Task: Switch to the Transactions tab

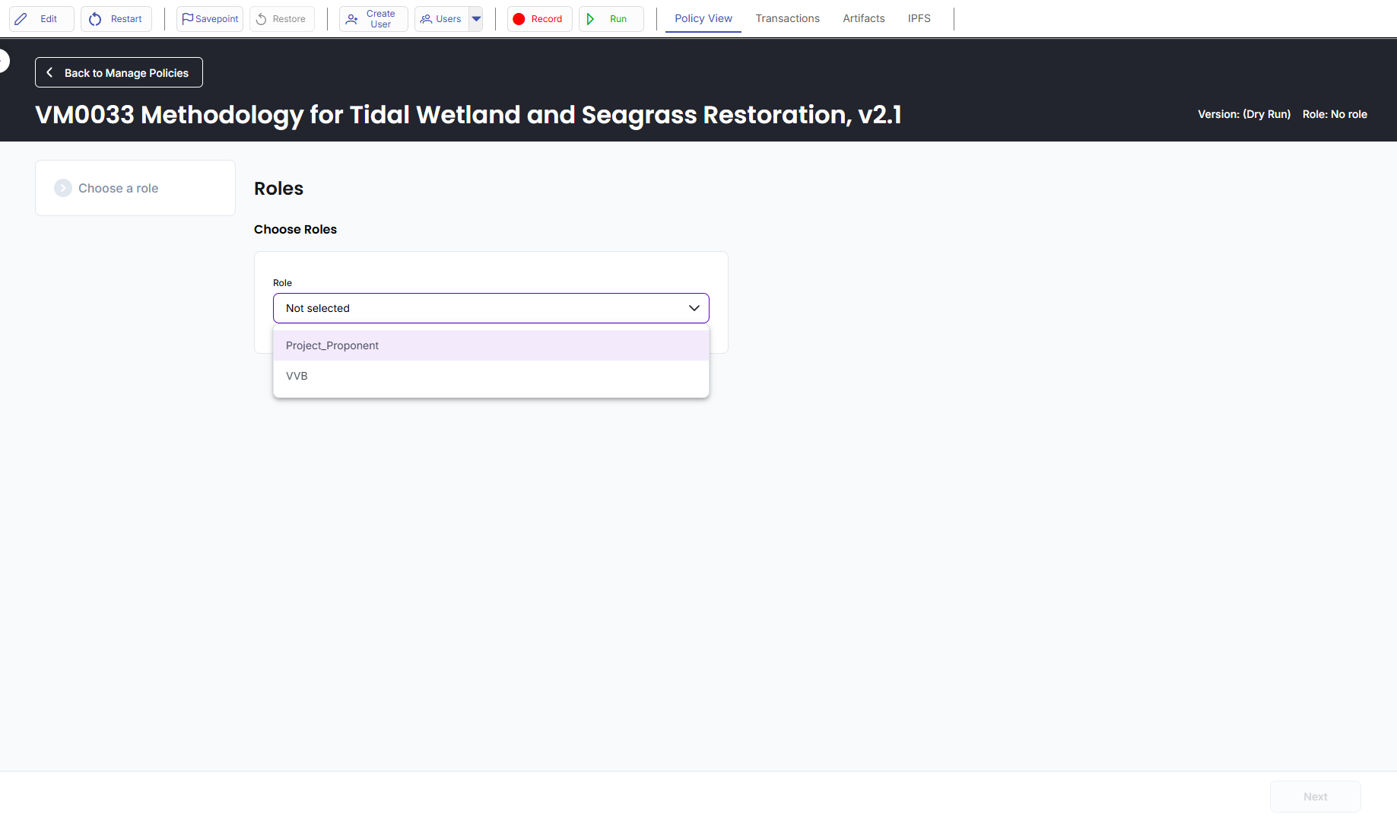Action: coord(787,18)
